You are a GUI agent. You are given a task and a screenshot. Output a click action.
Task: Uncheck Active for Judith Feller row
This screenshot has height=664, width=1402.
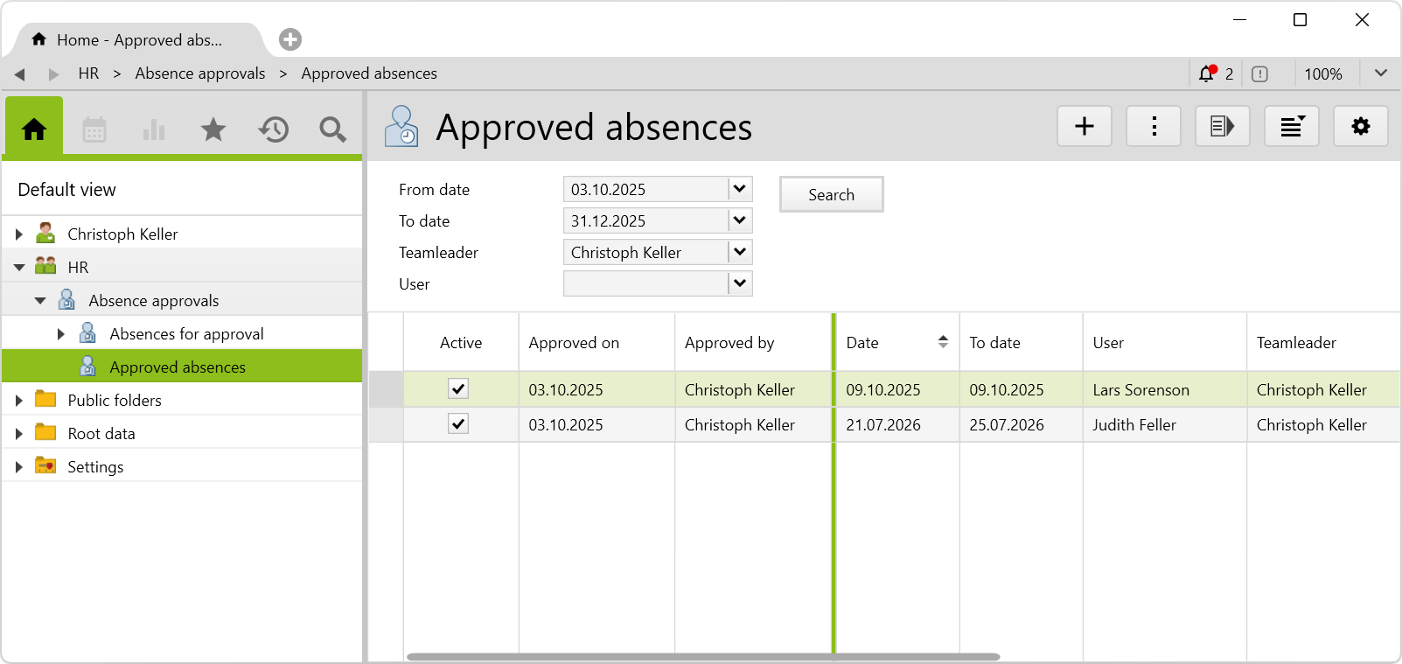coord(458,424)
